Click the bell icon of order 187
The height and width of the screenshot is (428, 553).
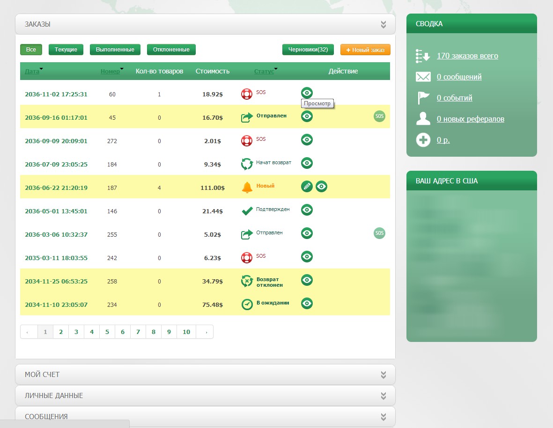click(247, 188)
